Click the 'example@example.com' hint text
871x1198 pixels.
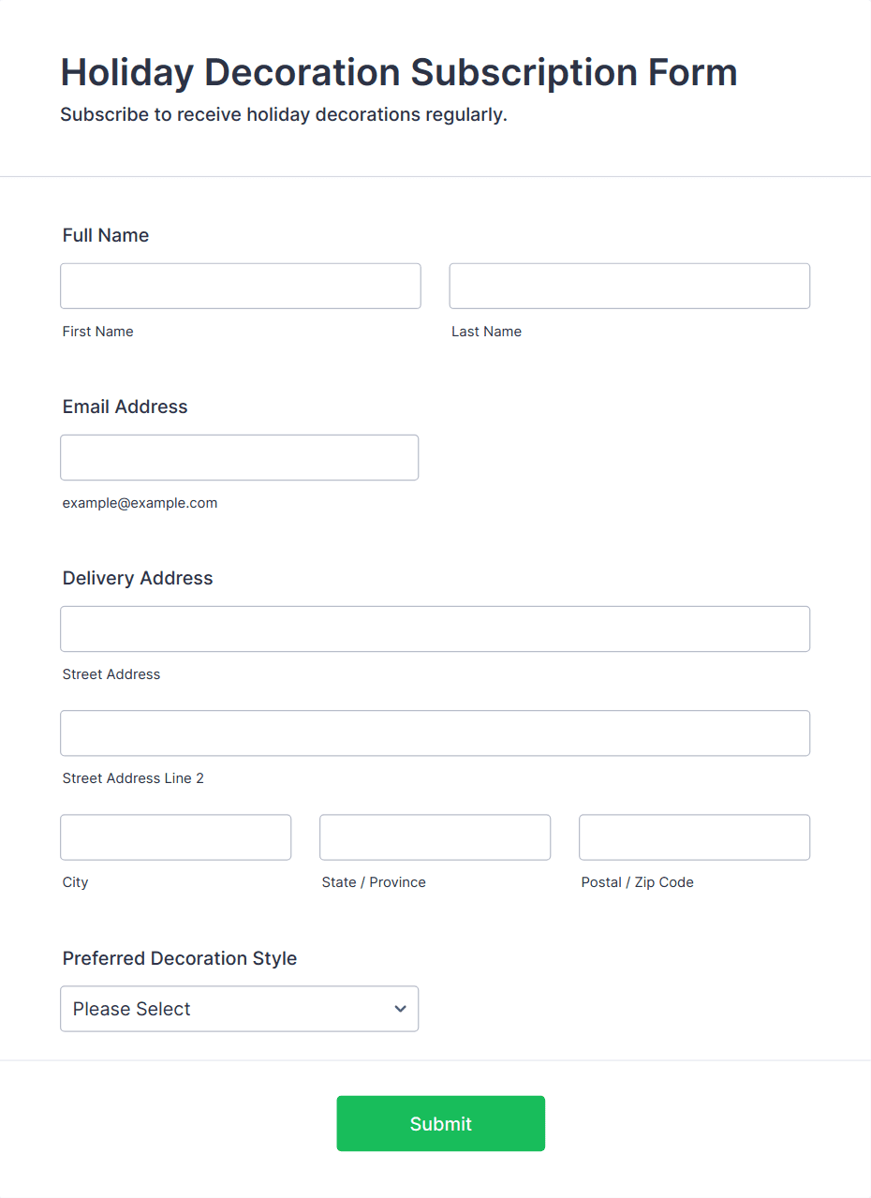[x=140, y=503]
